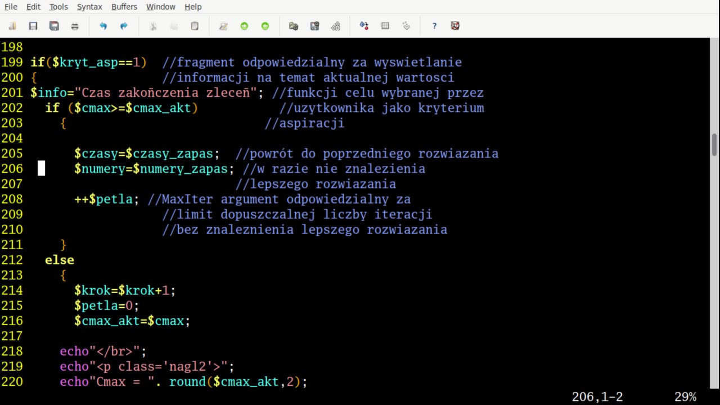This screenshot has width=720, height=405.
Task: Open the Window menu
Action: tap(161, 7)
